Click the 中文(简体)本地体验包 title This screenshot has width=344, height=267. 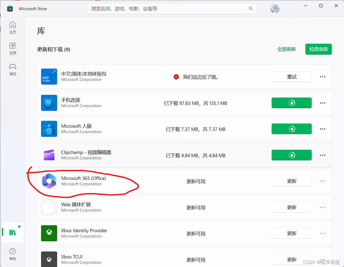(x=84, y=74)
